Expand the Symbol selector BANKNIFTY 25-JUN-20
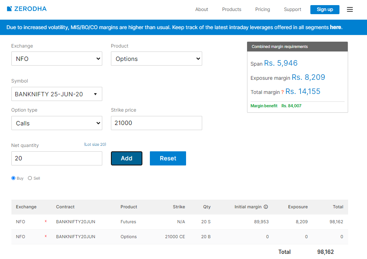Screen dimensions: 367x259 (x=57, y=94)
